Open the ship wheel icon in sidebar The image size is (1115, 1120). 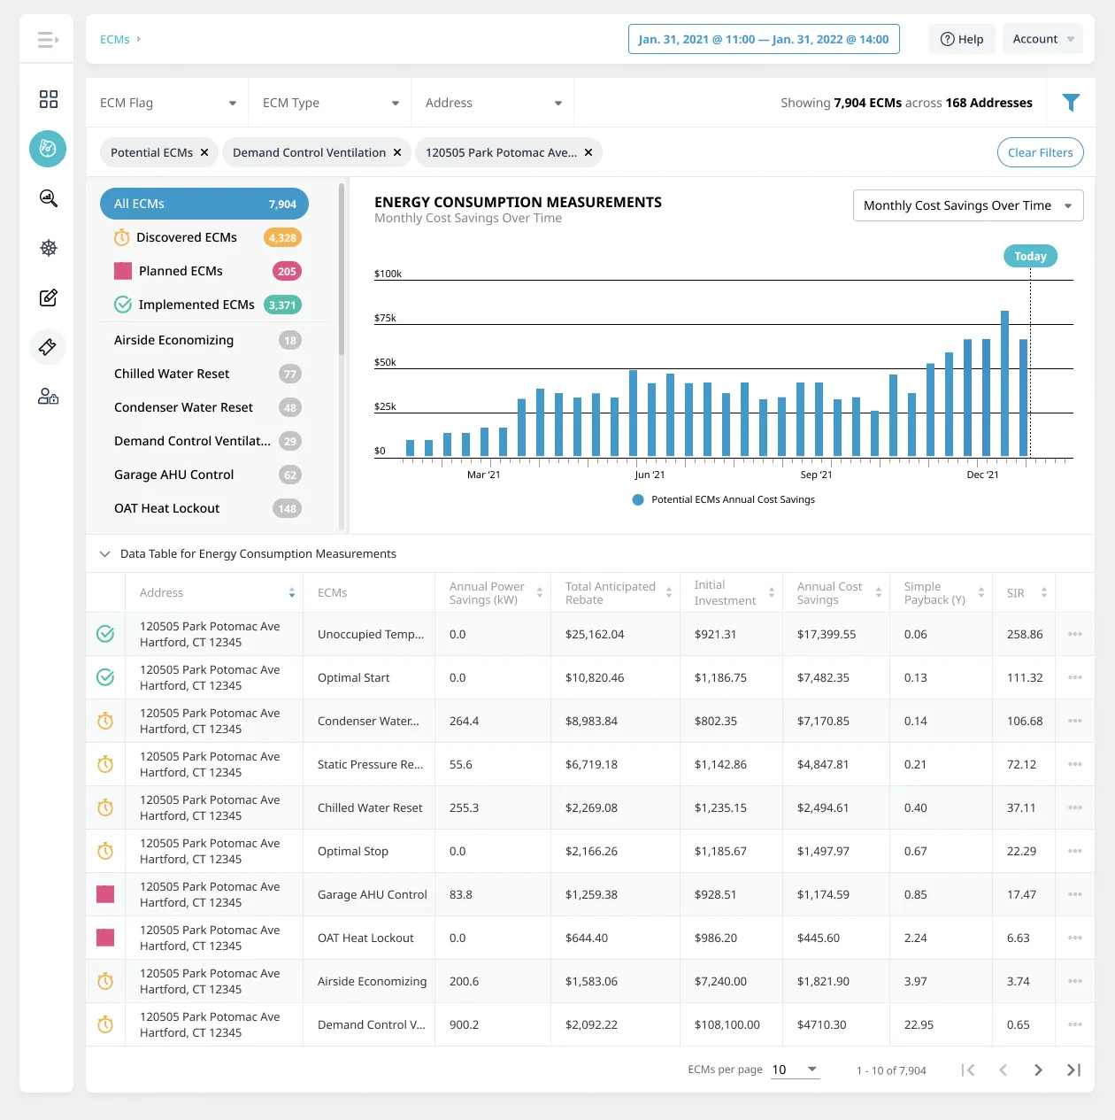[x=49, y=248]
